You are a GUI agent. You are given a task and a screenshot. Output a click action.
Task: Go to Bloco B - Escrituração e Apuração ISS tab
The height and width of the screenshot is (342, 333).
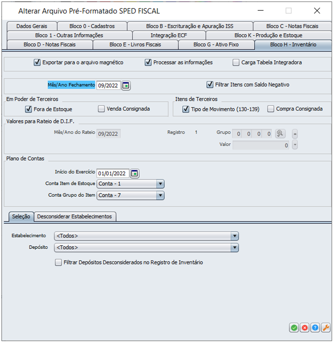[x=190, y=26]
